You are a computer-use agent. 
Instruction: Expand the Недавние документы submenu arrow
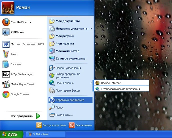91,28
